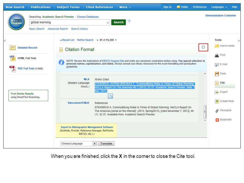Click the Advanced Search link
This screenshot has width=244, height=183.
click(x=58, y=29)
